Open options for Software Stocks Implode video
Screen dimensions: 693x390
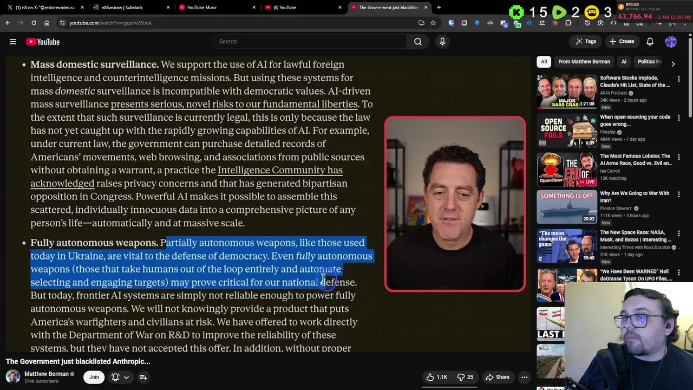pos(678,79)
